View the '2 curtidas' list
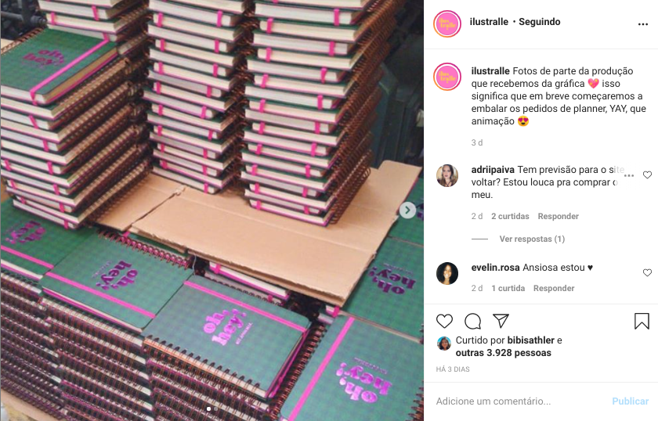 (x=510, y=217)
